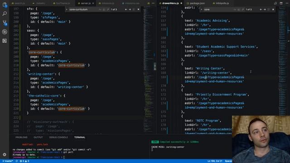Go to next match in right find widget

point(265,10)
